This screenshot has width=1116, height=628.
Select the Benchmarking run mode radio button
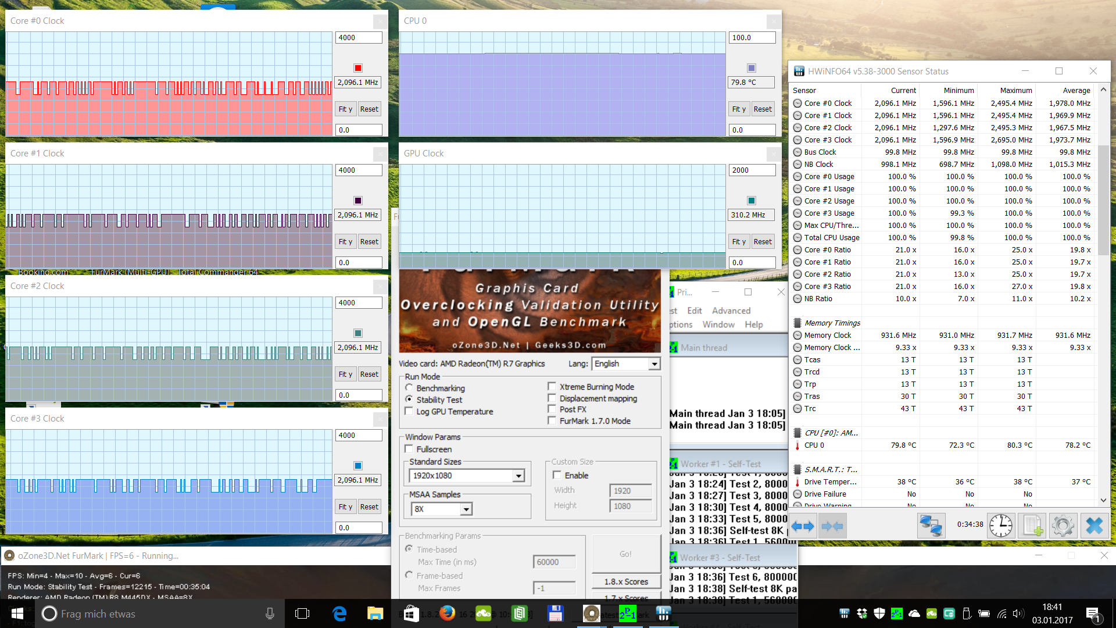(x=409, y=388)
